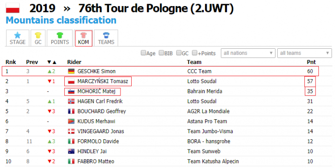Tick the BIB checkbox
Screen dimensions: 335x168
[x=161, y=53]
